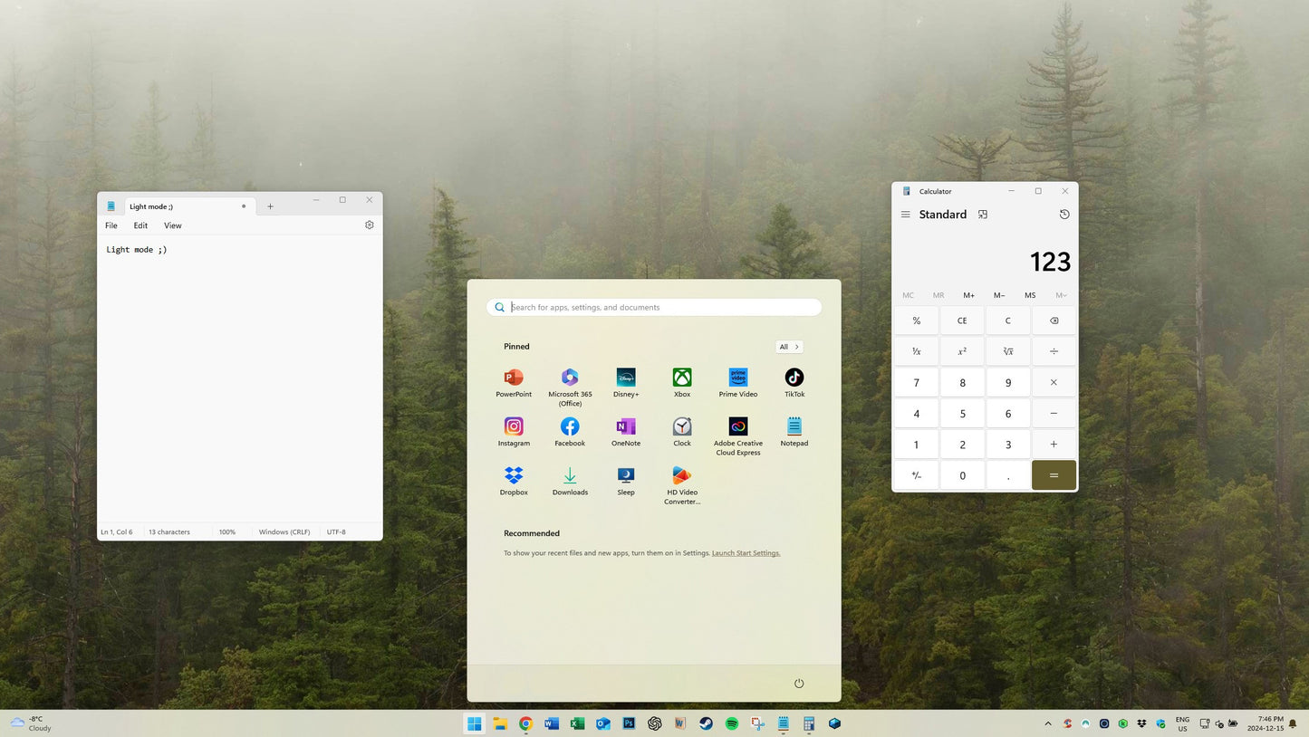
Task: Click the Start menu search box
Action: pos(654,307)
